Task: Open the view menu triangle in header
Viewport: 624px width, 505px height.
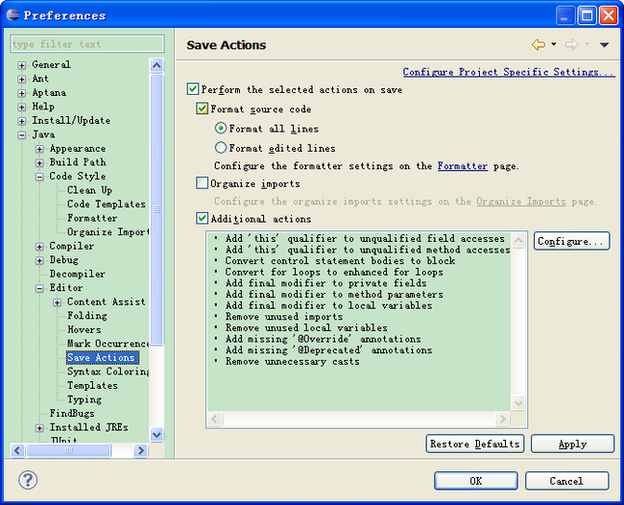Action: (x=604, y=45)
